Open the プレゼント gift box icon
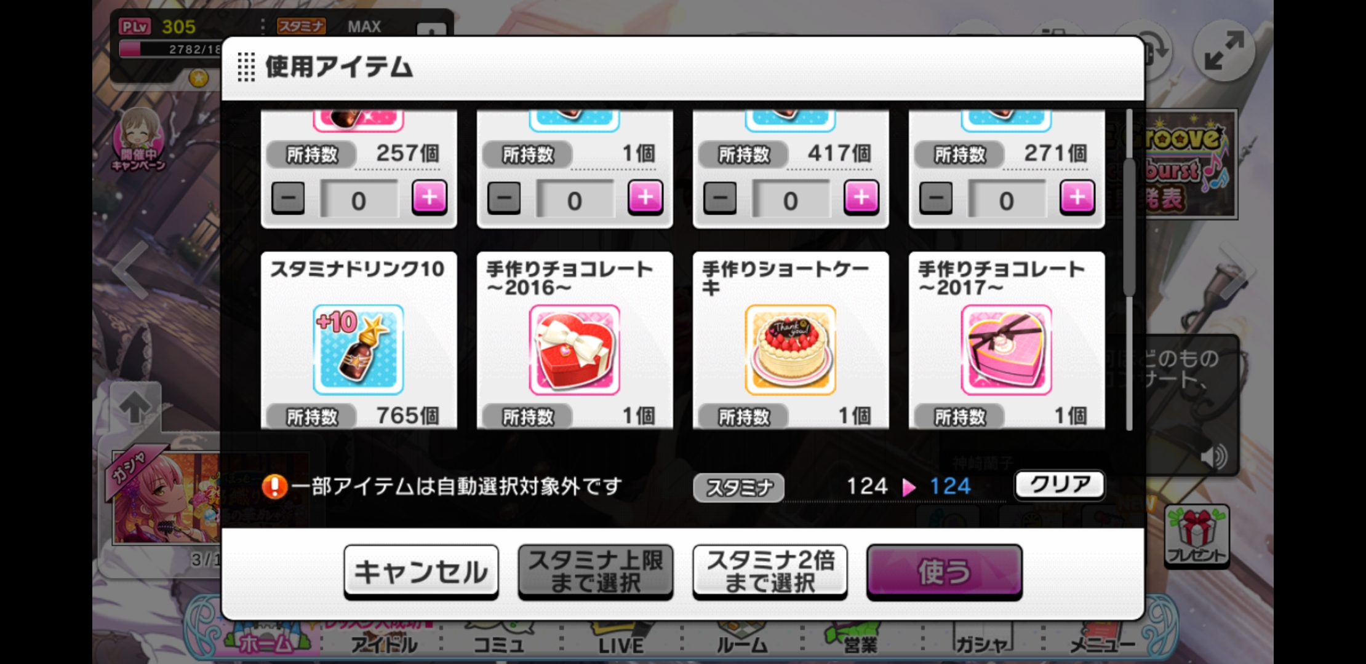1366x664 pixels. (1196, 536)
